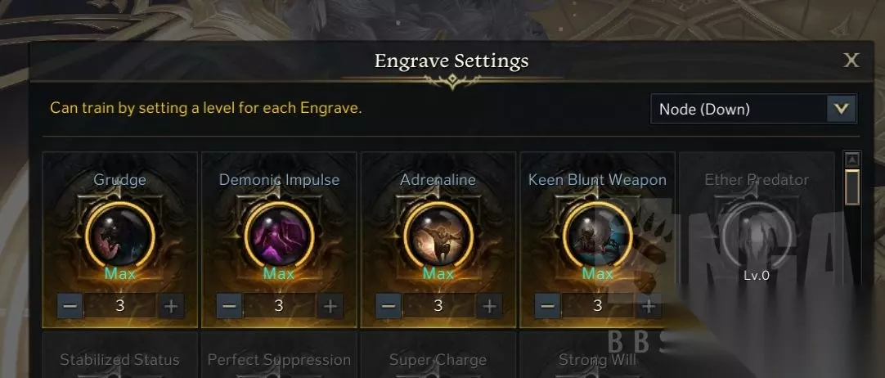This screenshot has height=378, width=885.
Task: Select the Ether Predator engraving icon
Action: 757,235
